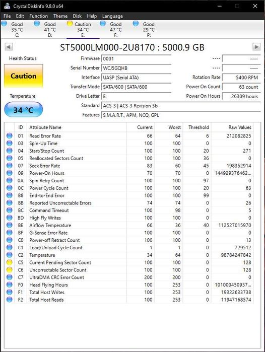Select the Good disk F: status icon
This screenshot has height=352, width=265.
click(x=103, y=23)
